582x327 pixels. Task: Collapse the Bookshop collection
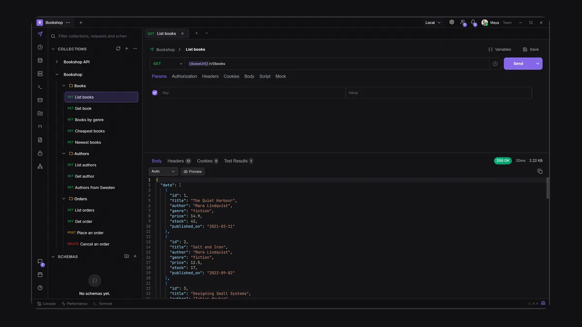57,75
